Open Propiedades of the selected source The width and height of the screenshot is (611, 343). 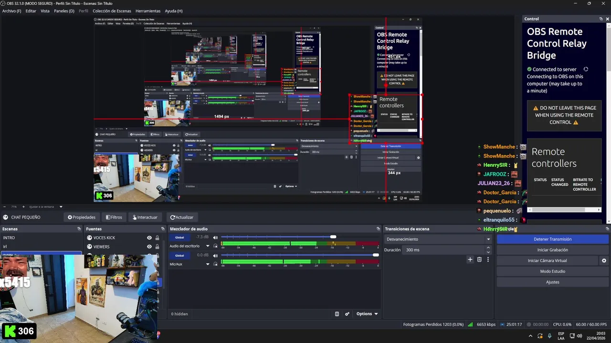click(x=82, y=217)
